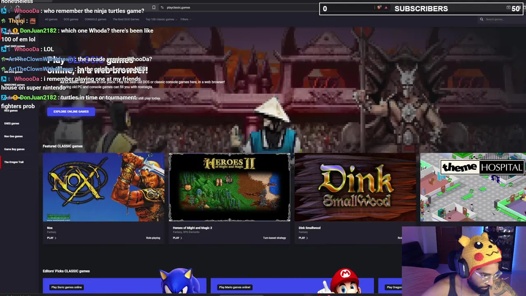526x296 pixels.
Task: Click the Dink Smallwood thumbnail
Action: point(355,187)
